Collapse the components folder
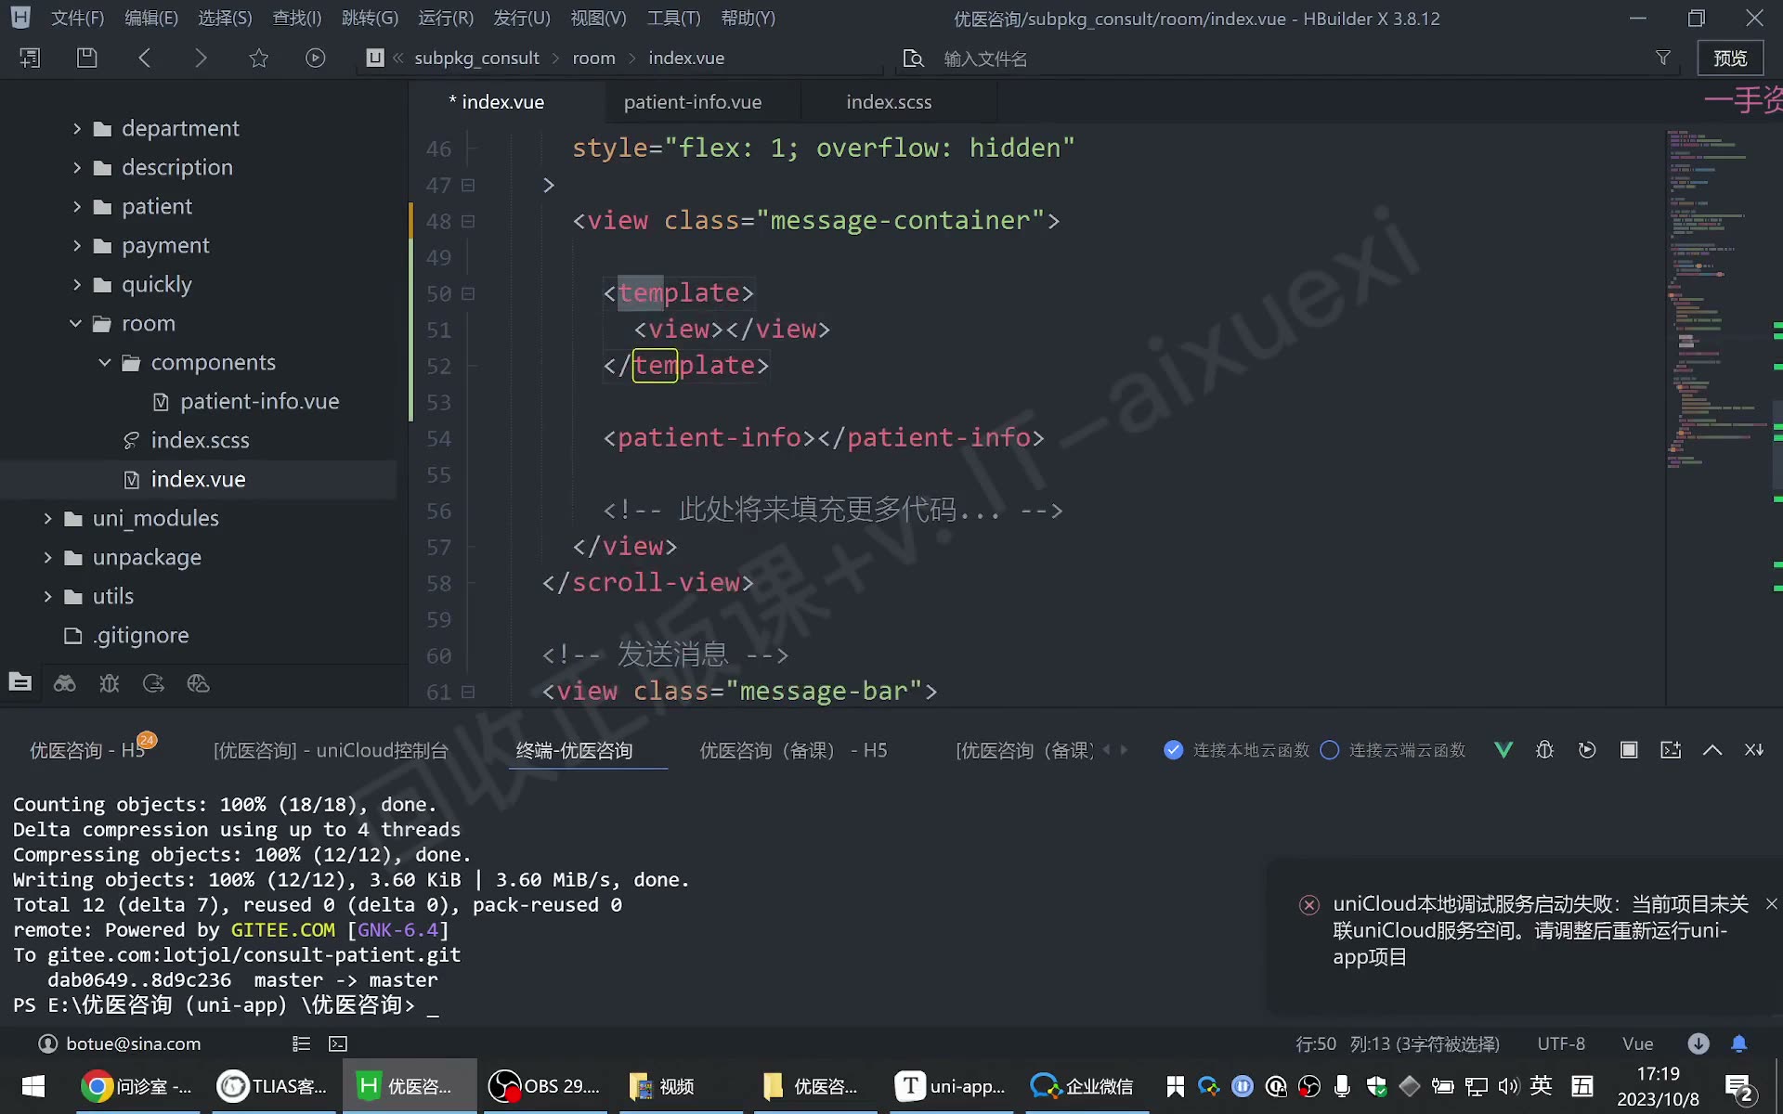The height and width of the screenshot is (1114, 1783). (105, 362)
